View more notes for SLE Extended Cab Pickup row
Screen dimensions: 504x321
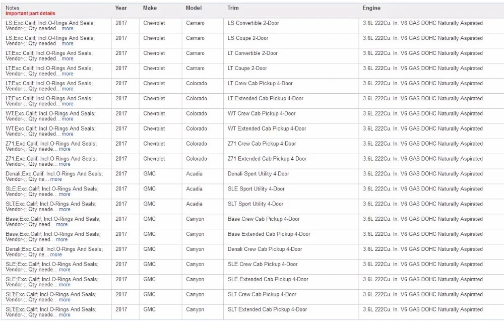click(65, 285)
